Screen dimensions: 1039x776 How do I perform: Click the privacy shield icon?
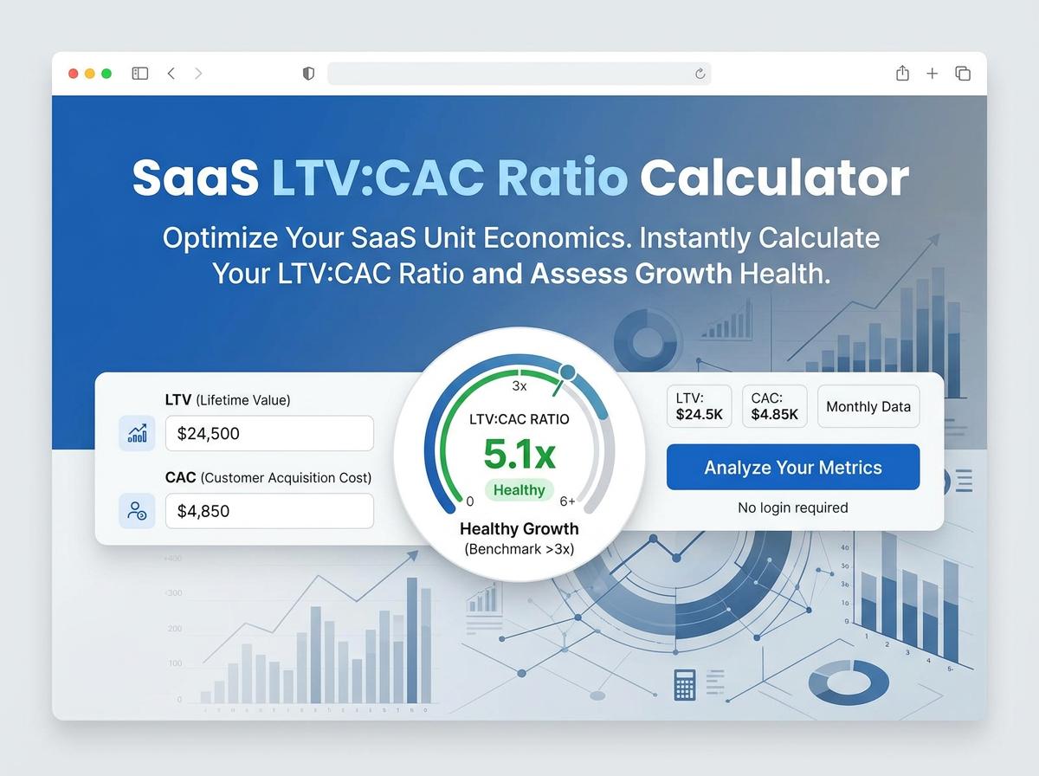tap(308, 74)
